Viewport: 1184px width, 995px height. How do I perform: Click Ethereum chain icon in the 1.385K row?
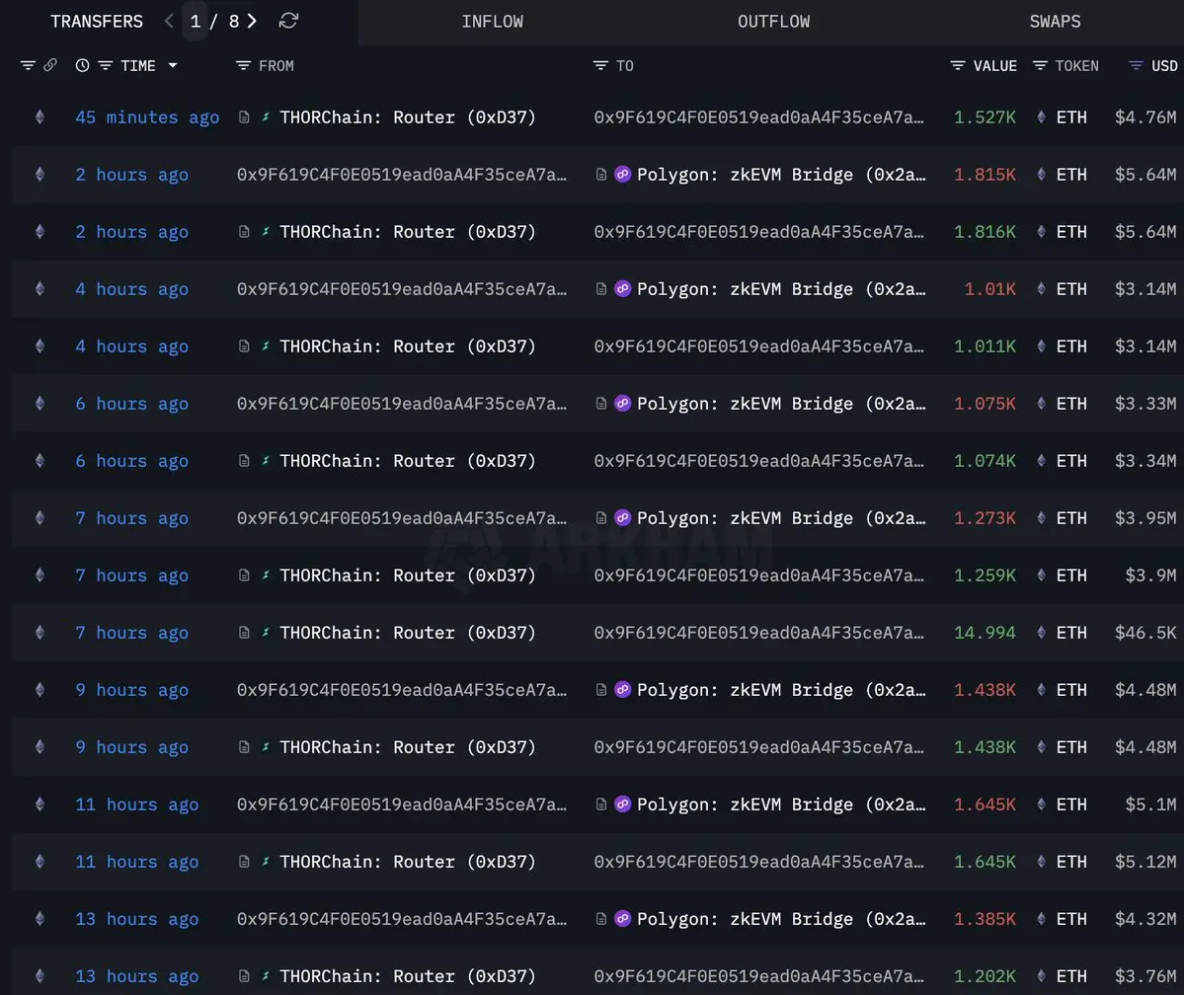[40, 920]
